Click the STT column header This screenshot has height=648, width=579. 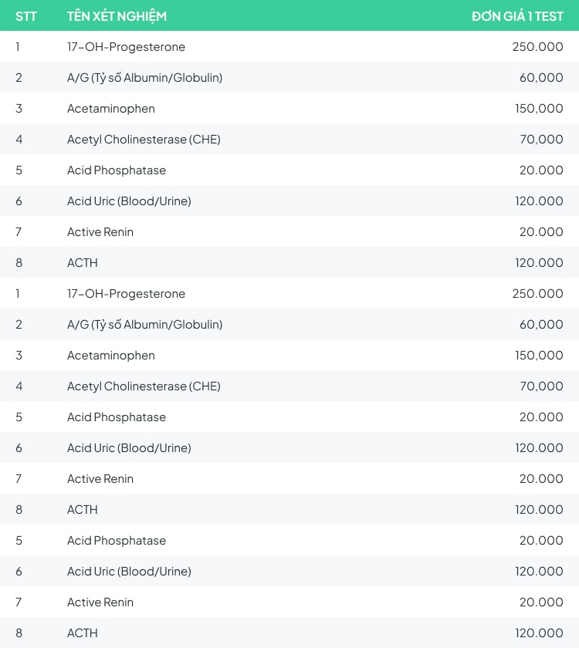tap(26, 16)
